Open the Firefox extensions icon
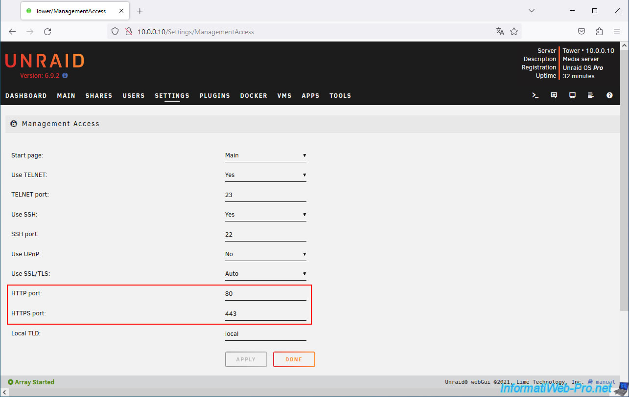Viewport: 629px width, 397px height. pos(599,32)
